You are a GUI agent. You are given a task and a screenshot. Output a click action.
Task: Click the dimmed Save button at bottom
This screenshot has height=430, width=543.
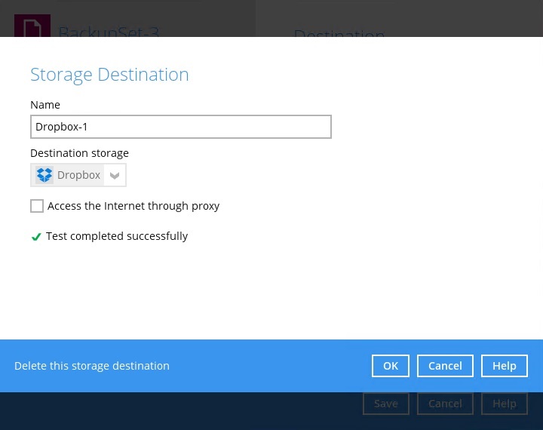tap(386, 404)
